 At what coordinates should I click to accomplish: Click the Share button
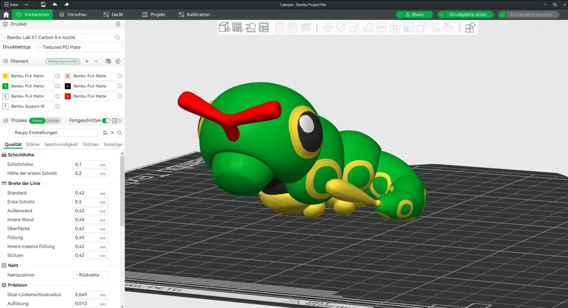pos(415,15)
